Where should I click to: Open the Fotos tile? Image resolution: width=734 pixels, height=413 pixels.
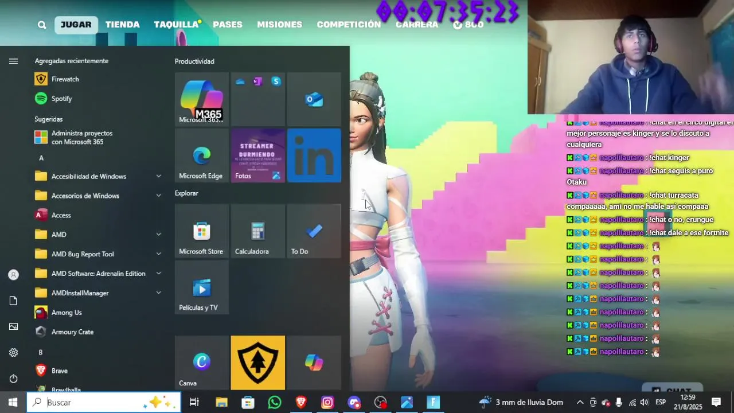257,155
